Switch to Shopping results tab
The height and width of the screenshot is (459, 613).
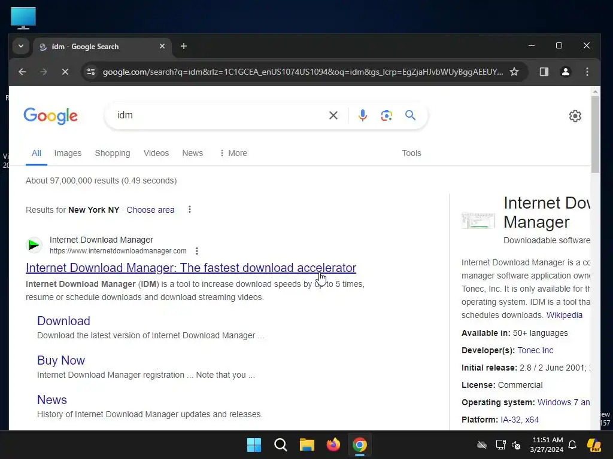(113, 153)
